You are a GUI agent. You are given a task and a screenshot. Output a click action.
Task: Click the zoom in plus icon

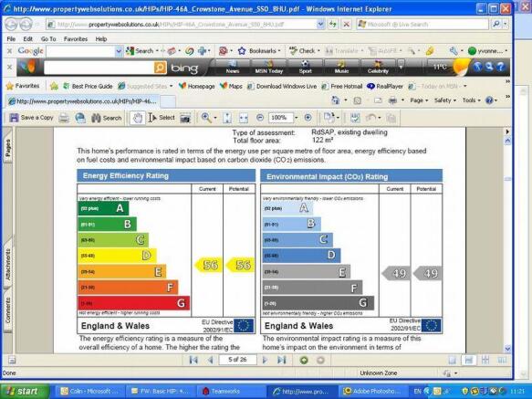tap(308, 118)
